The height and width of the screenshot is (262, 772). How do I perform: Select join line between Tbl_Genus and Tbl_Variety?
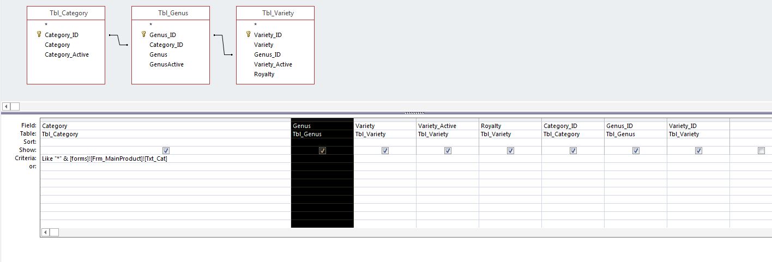coord(223,45)
